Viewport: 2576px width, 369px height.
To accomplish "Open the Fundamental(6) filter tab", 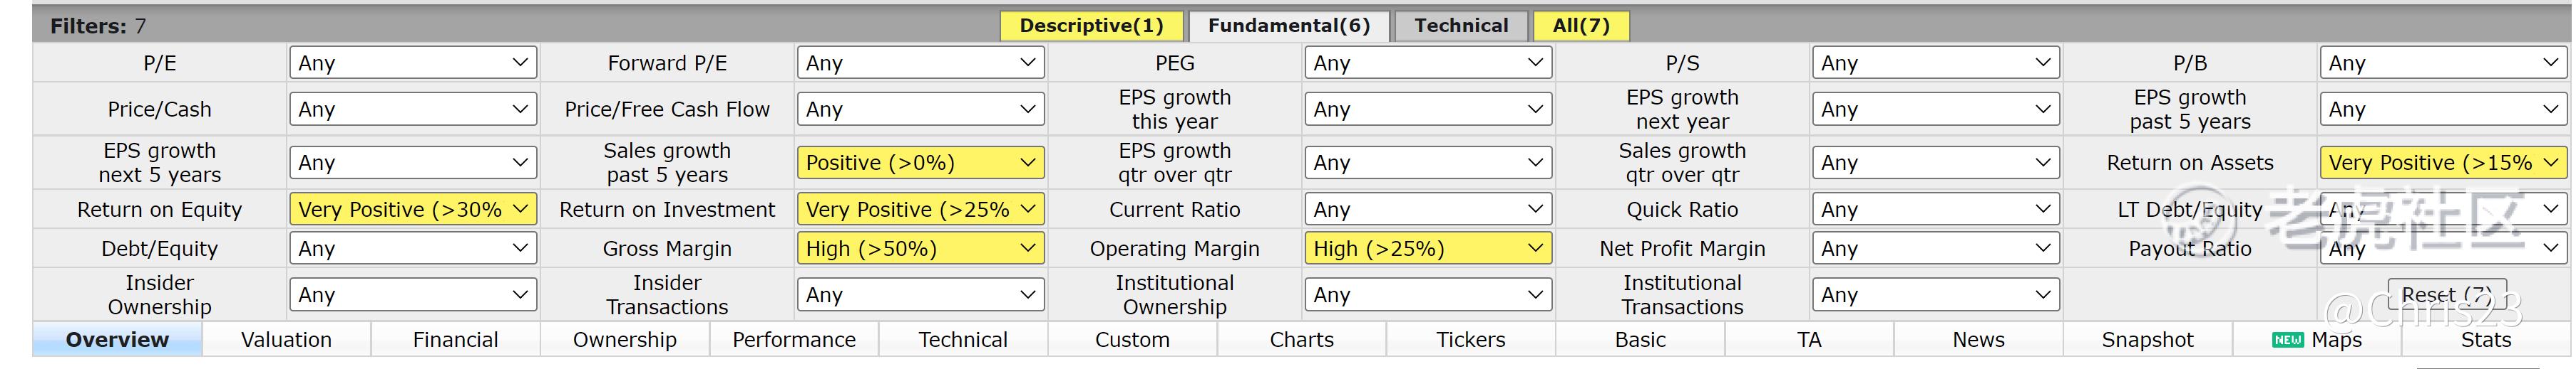I will tap(1288, 26).
